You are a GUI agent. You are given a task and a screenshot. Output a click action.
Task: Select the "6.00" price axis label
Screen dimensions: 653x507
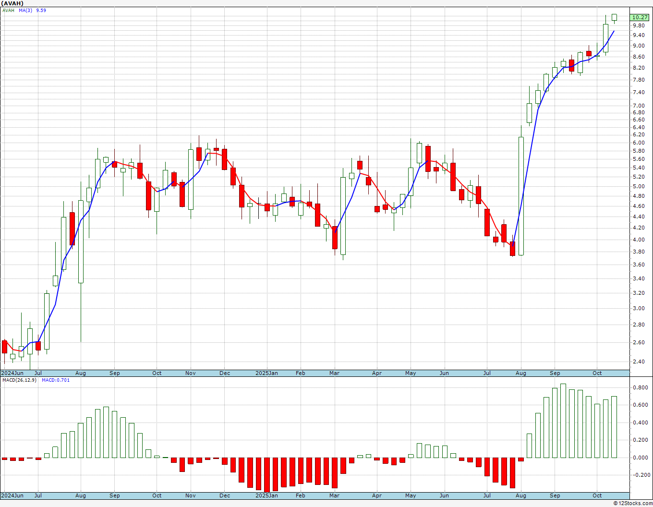[639, 143]
